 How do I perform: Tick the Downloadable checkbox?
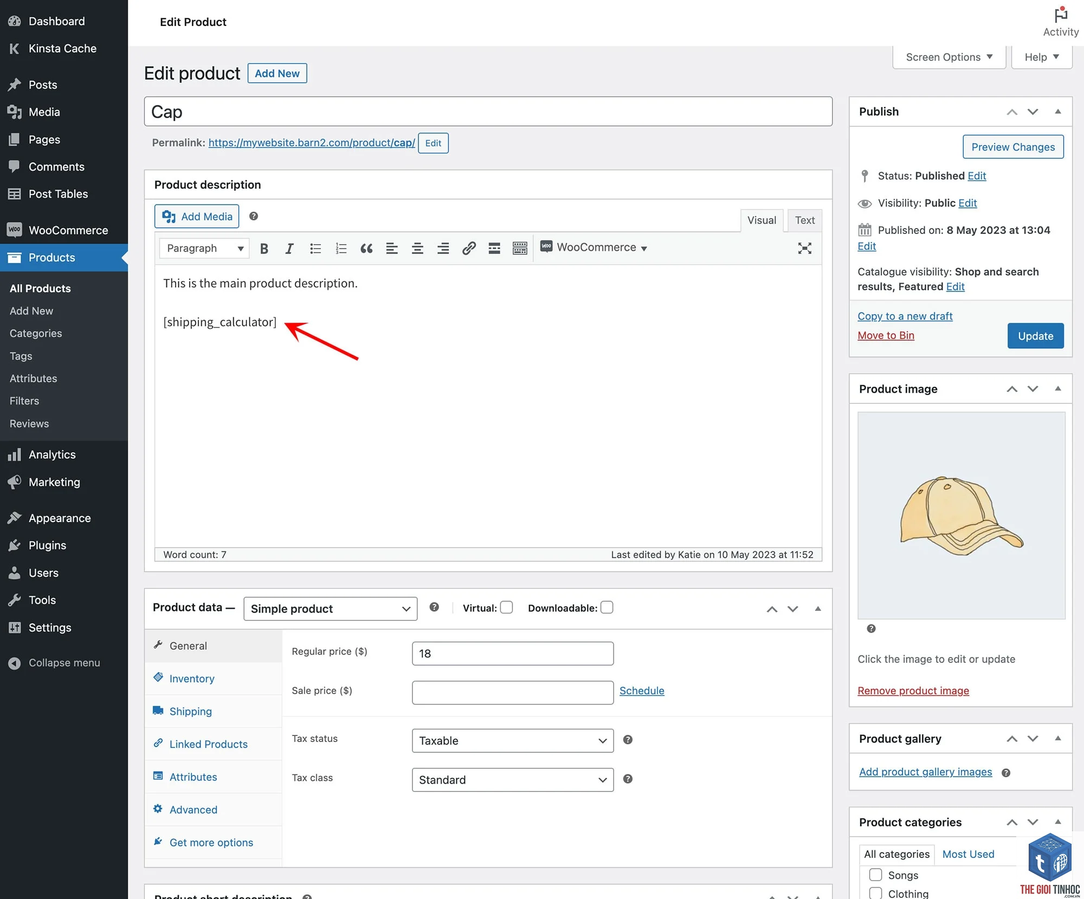[607, 608]
